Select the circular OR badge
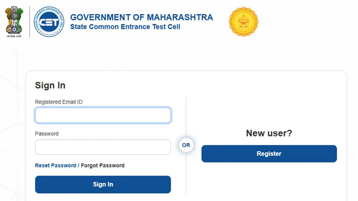Image resolution: width=358 pixels, height=201 pixels. (186, 145)
